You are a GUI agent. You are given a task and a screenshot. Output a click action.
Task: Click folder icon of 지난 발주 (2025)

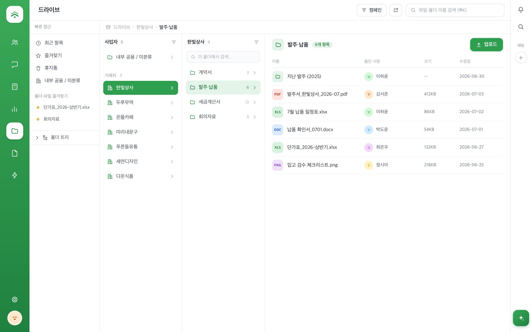[278, 76]
